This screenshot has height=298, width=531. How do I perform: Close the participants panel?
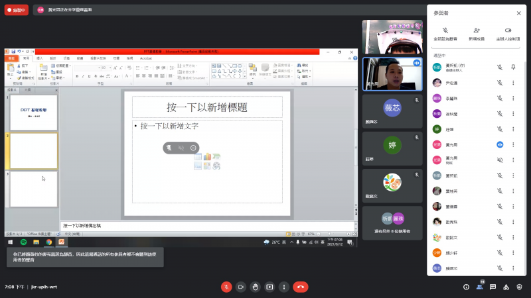point(519,13)
